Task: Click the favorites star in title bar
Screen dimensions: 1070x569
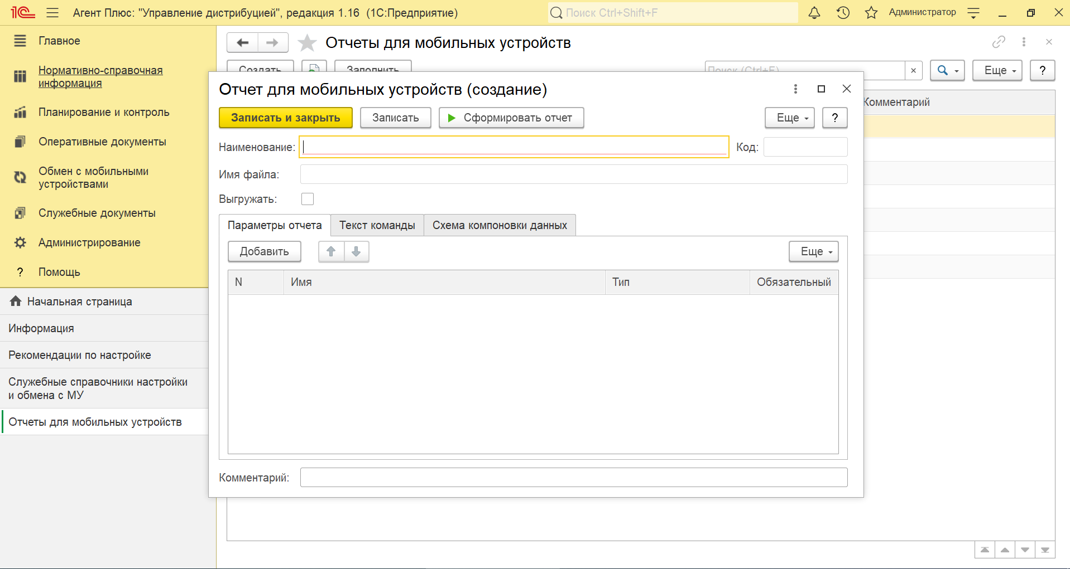Action: (871, 13)
